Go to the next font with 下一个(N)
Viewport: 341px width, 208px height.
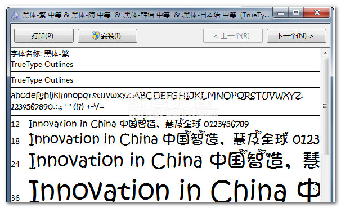pos(296,35)
